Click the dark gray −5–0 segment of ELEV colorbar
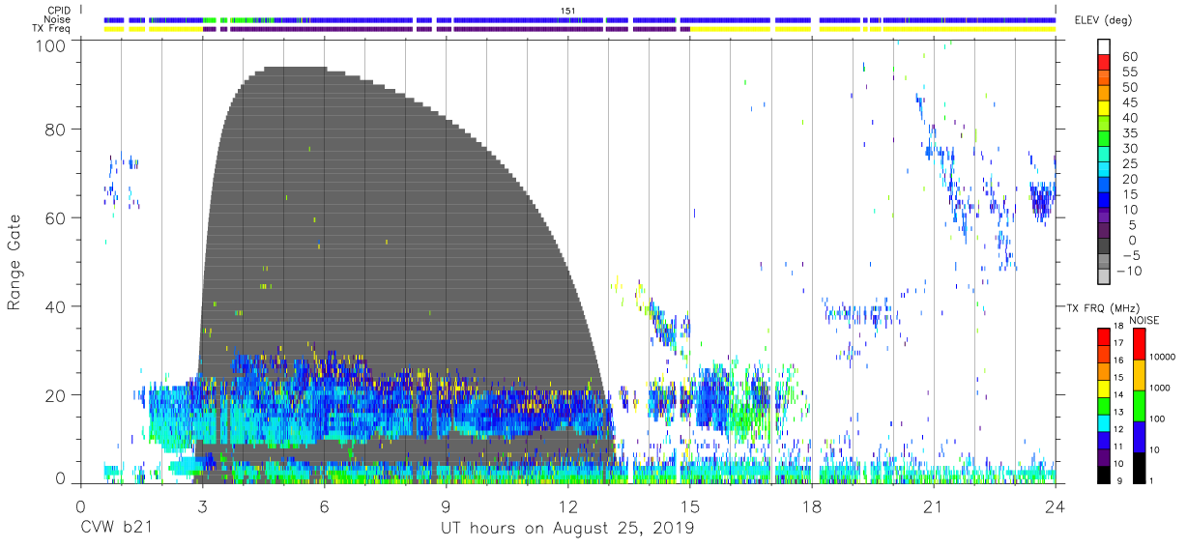 (1104, 247)
